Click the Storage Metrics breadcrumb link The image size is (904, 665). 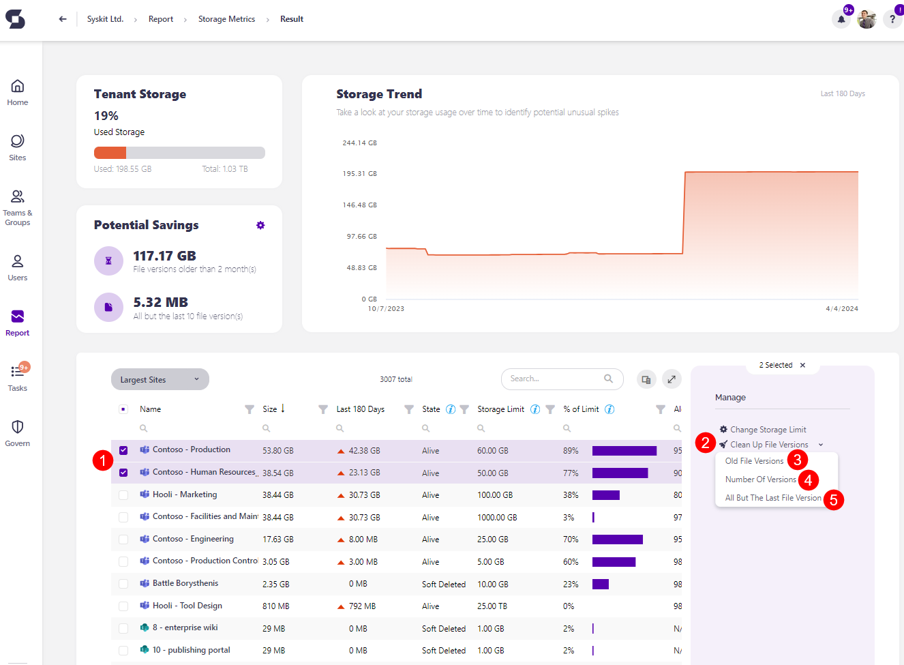[226, 18]
